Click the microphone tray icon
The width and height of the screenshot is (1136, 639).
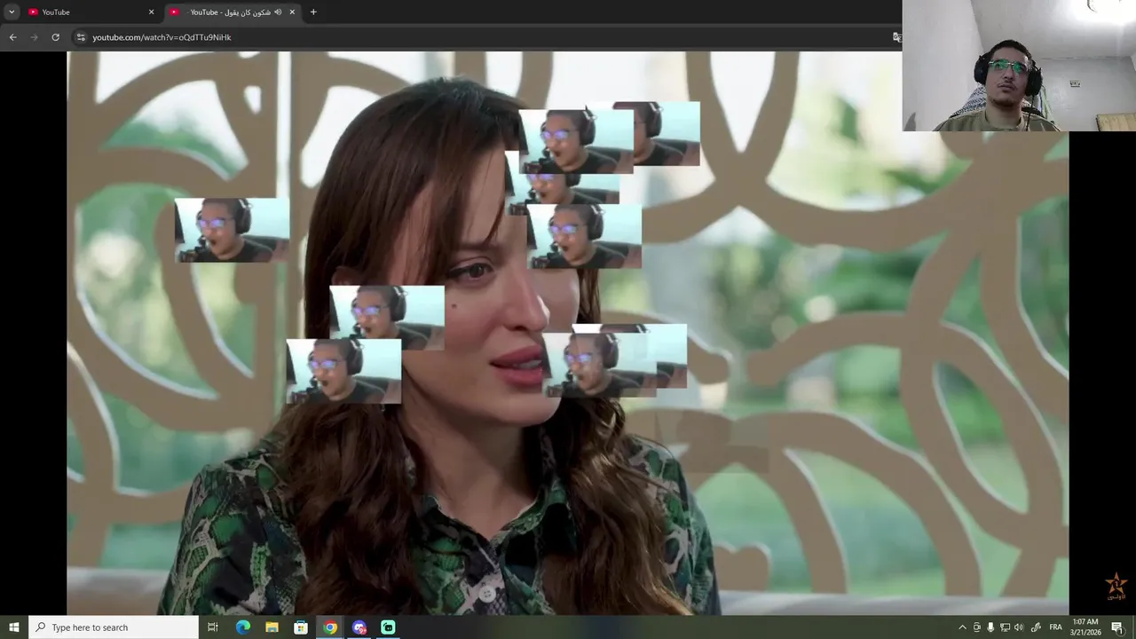tap(990, 627)
